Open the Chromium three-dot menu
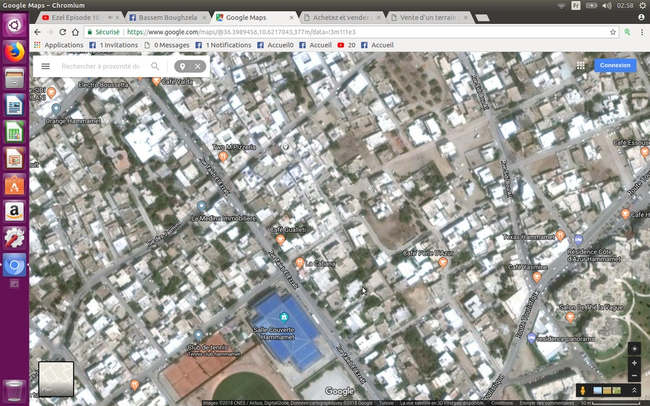This screenshot has height=406, width=650. (641, 32)
